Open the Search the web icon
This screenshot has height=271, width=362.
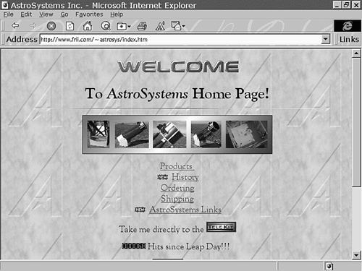[x=106, y=26]
